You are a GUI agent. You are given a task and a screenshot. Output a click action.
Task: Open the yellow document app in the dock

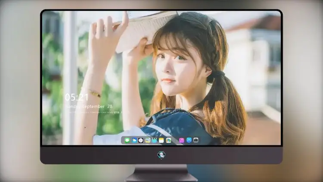click(x=147, y=141)
